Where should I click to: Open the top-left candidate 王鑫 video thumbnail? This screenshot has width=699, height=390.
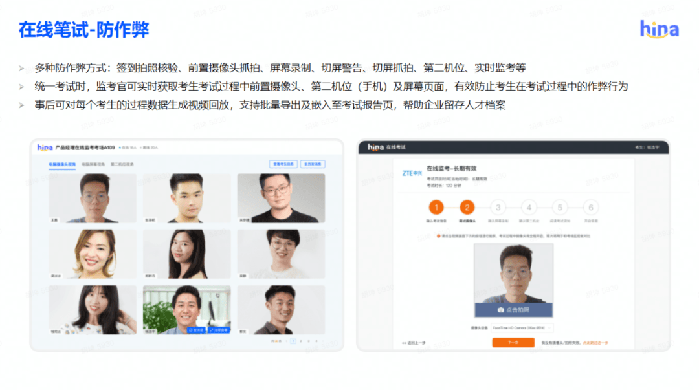93,199
